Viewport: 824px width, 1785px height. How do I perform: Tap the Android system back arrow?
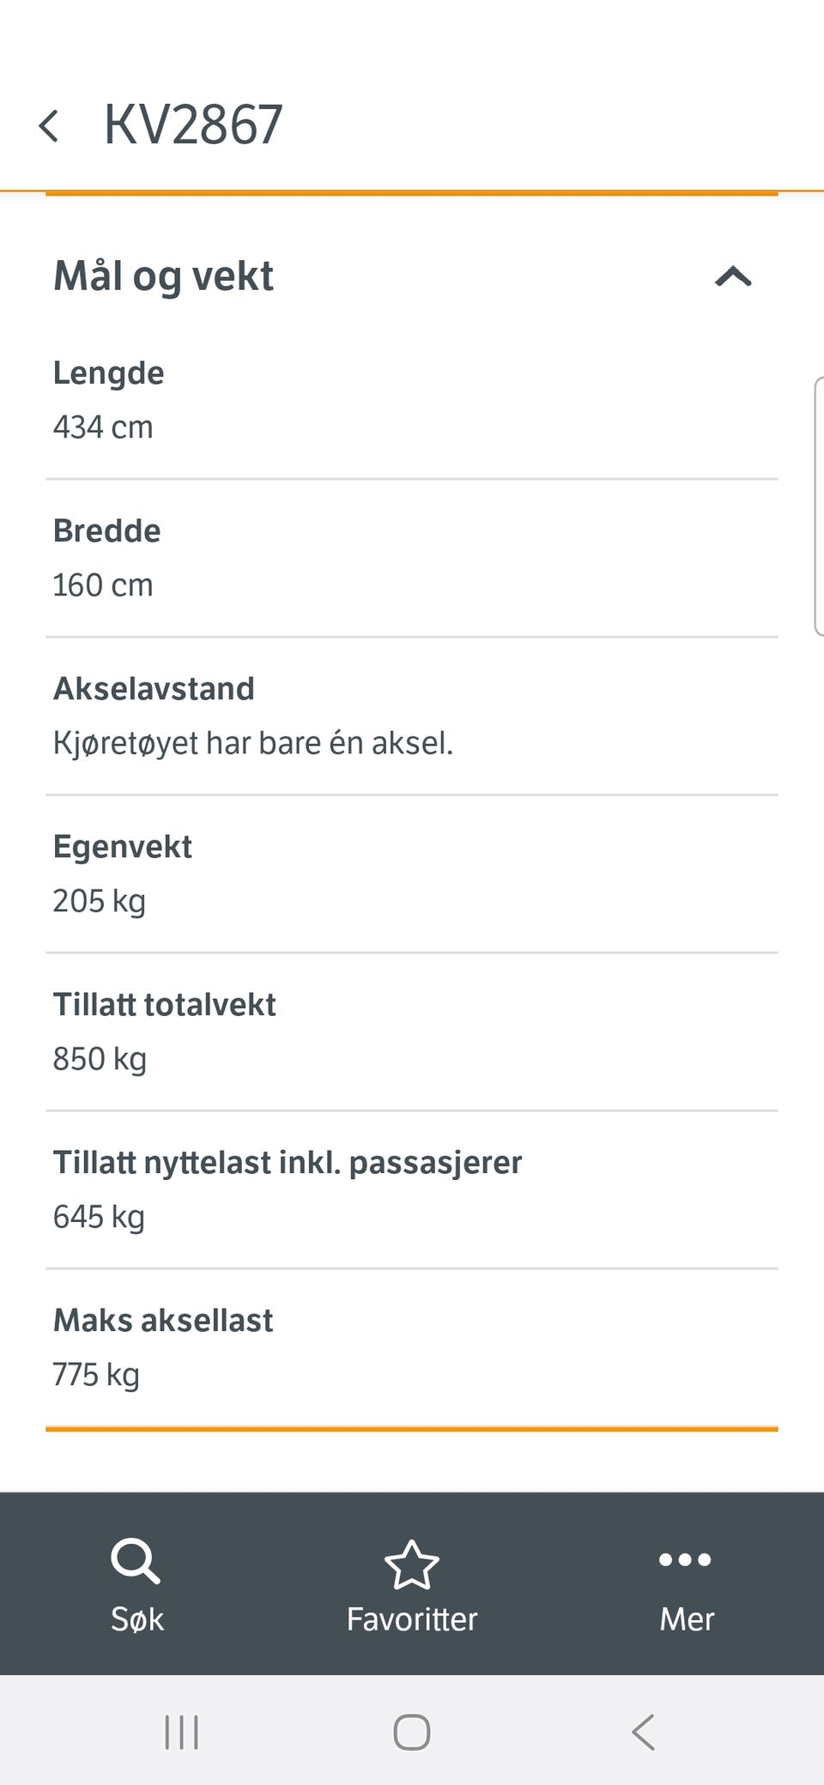(x=644, y=1732)
